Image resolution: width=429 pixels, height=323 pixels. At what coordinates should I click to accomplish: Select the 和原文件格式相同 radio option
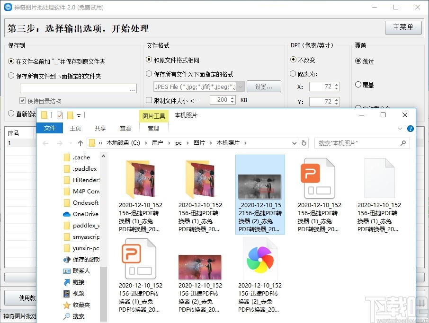149,60
